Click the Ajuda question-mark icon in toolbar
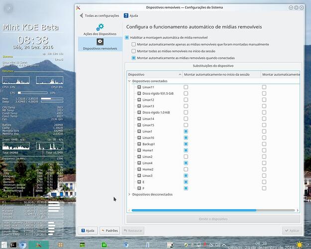311x249 pixels. point(126,15)
